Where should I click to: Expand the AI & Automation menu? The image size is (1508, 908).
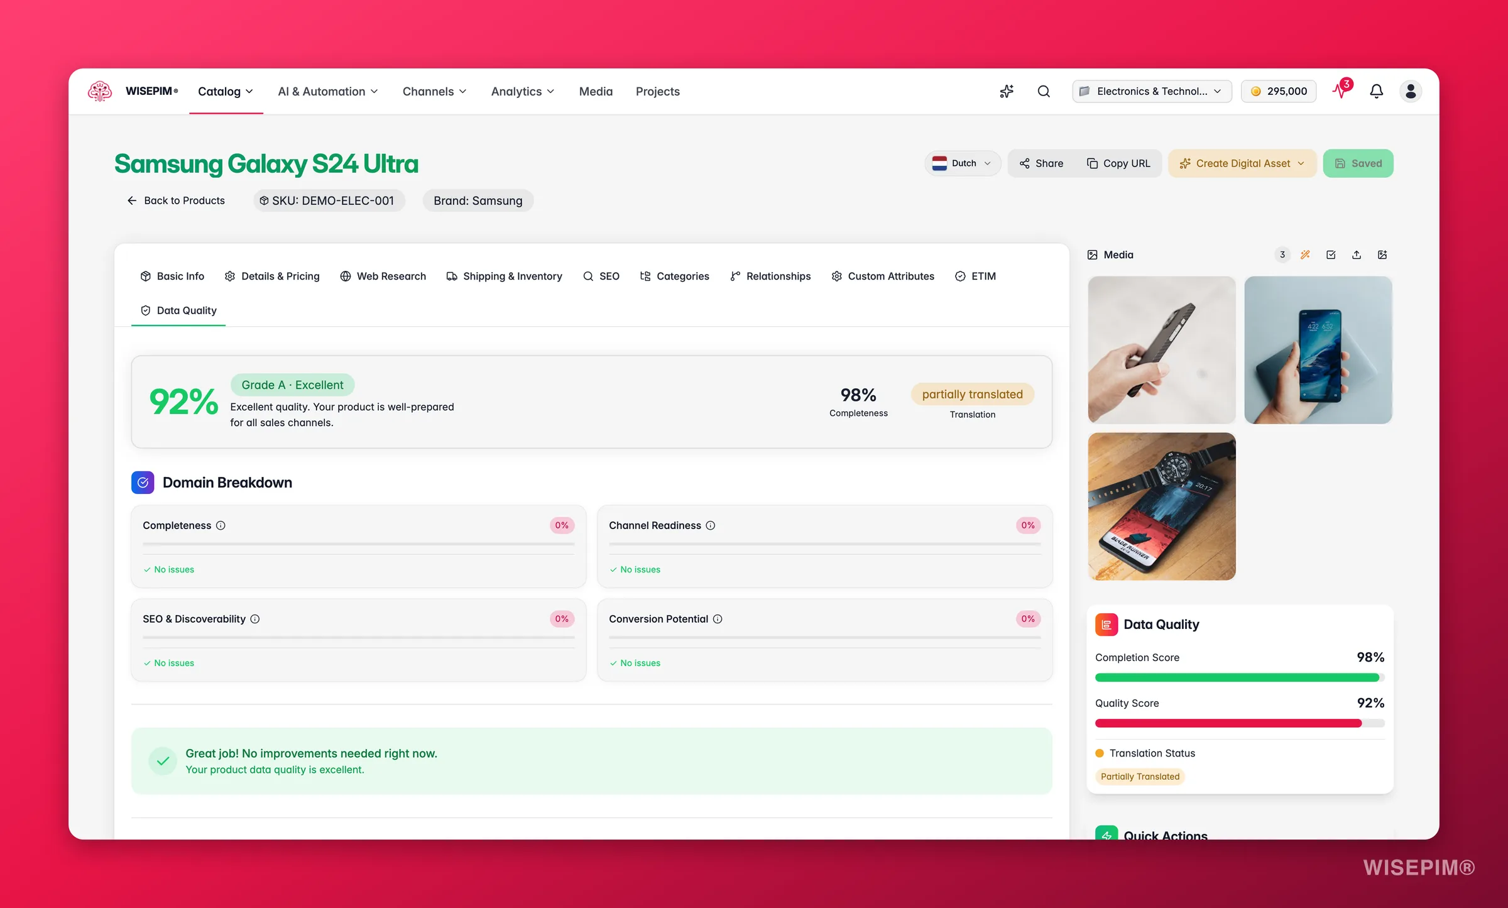[x=328, y=91]
